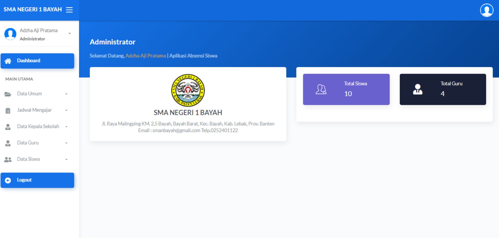Click the Data Guru person icon

[8, 143]
